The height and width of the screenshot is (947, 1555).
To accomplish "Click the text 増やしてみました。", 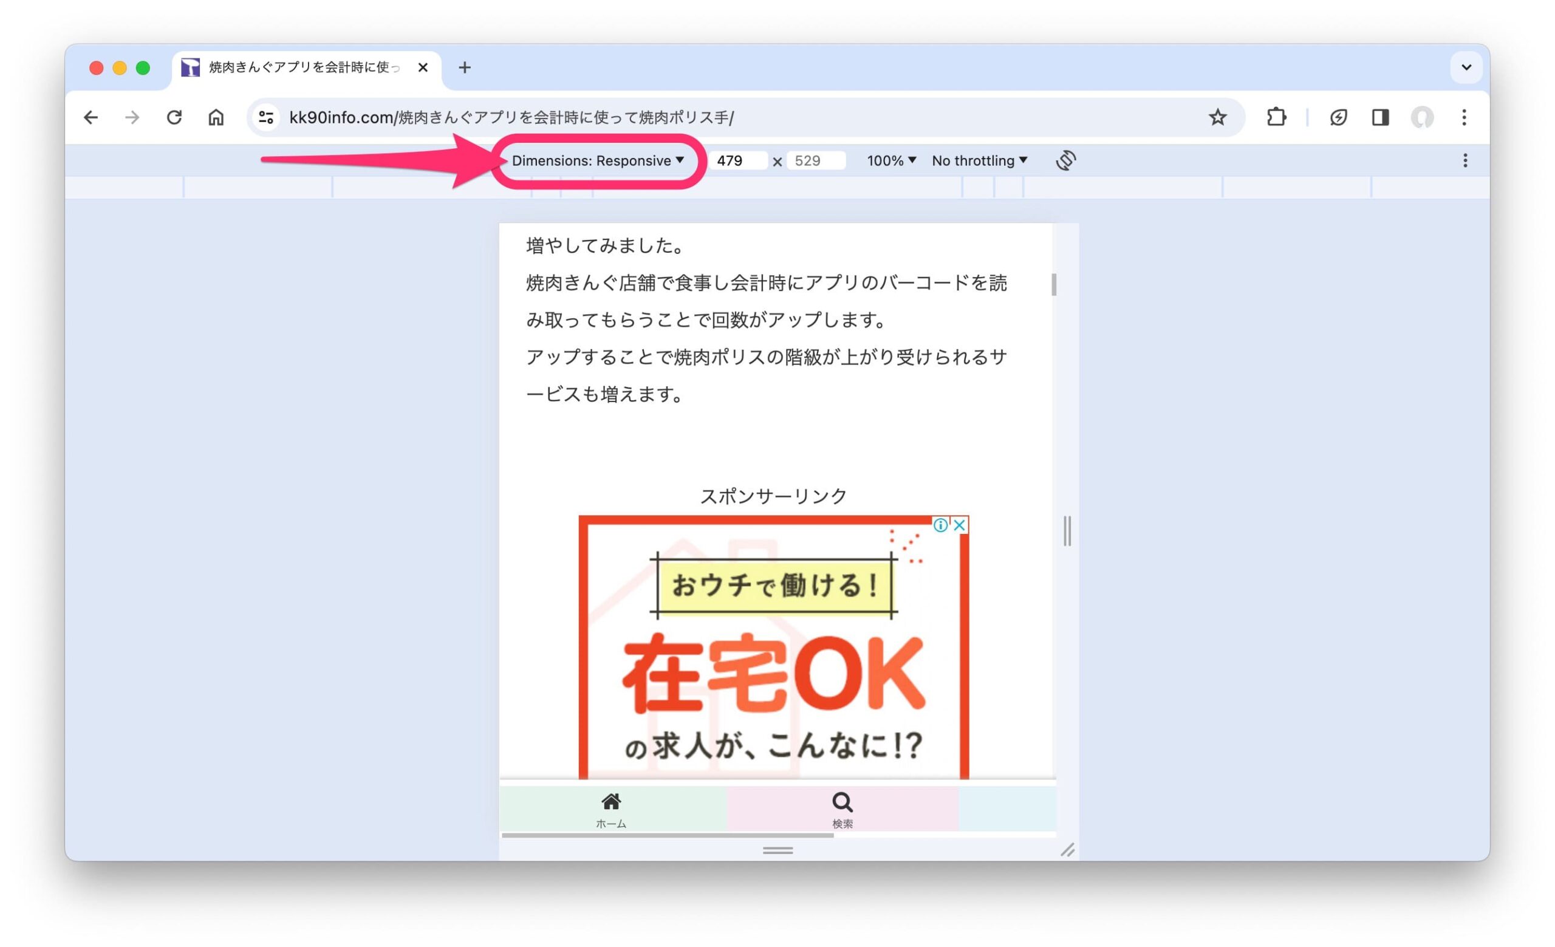I will pyautogui.click(x=606, y=245).
